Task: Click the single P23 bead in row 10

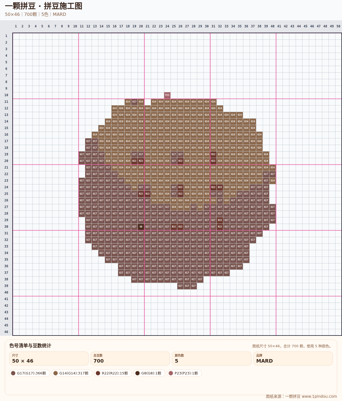Action: pyautogui.click(x=167, y=95)
